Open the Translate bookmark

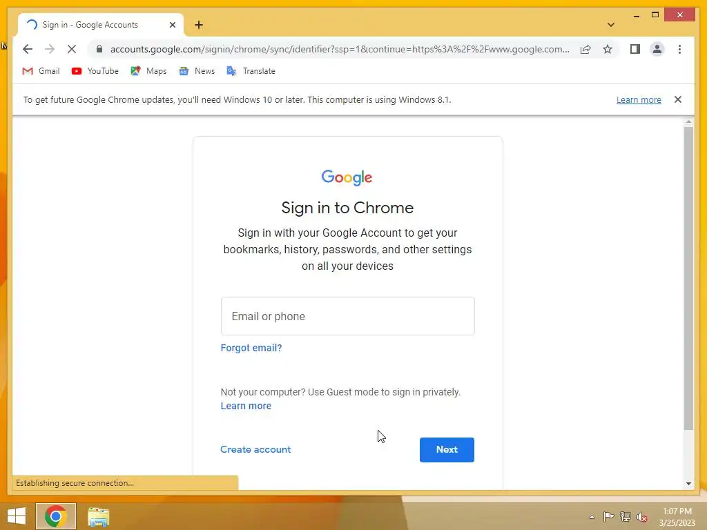tap(251, 71)
